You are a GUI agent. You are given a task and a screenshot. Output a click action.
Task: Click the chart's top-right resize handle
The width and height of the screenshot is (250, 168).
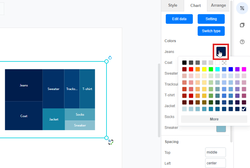[106, 61]
